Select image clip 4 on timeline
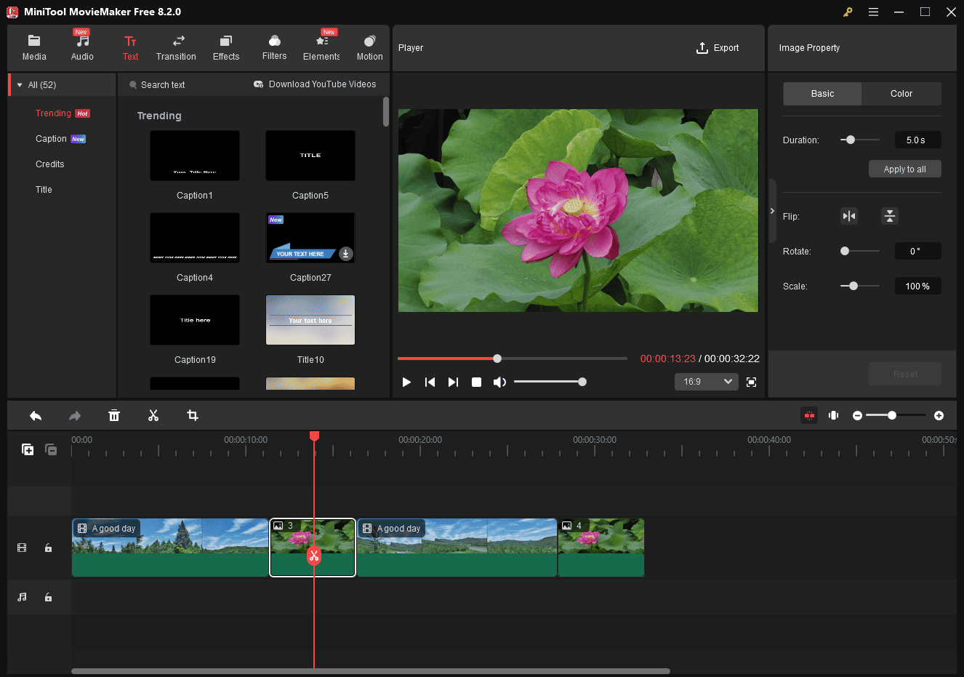 (x=601, y=548)
